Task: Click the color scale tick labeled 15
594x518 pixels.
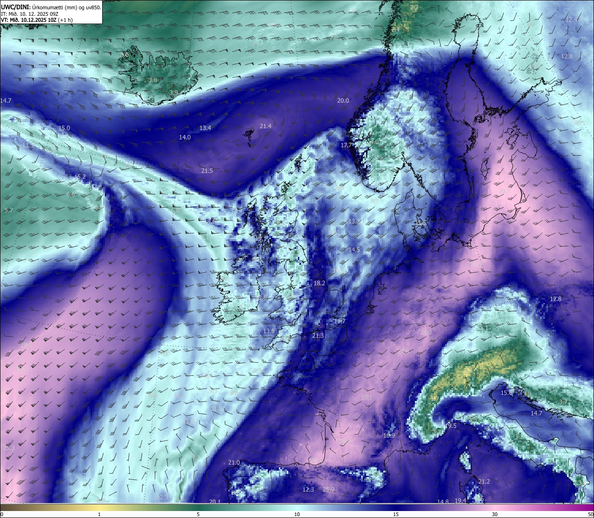Action: [396, 514]
